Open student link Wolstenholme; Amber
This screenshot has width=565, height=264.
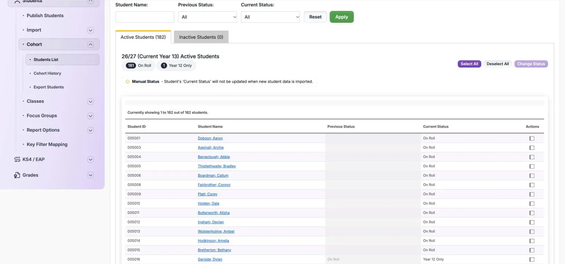point(216,231)
